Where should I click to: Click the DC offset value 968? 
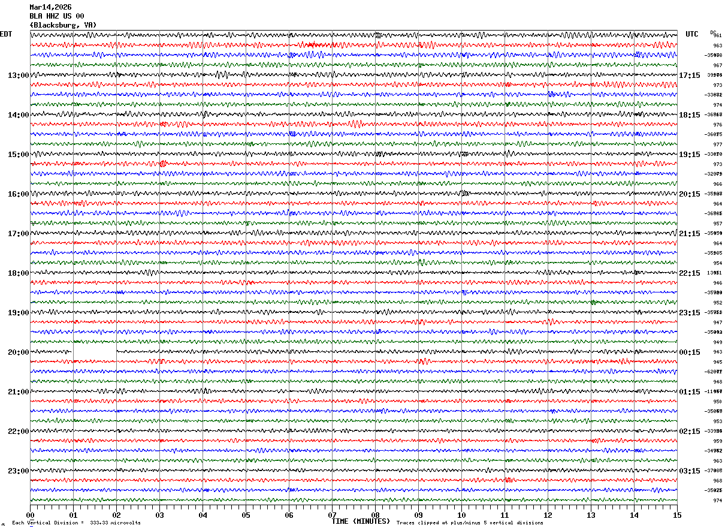click(x=717, y=481)
